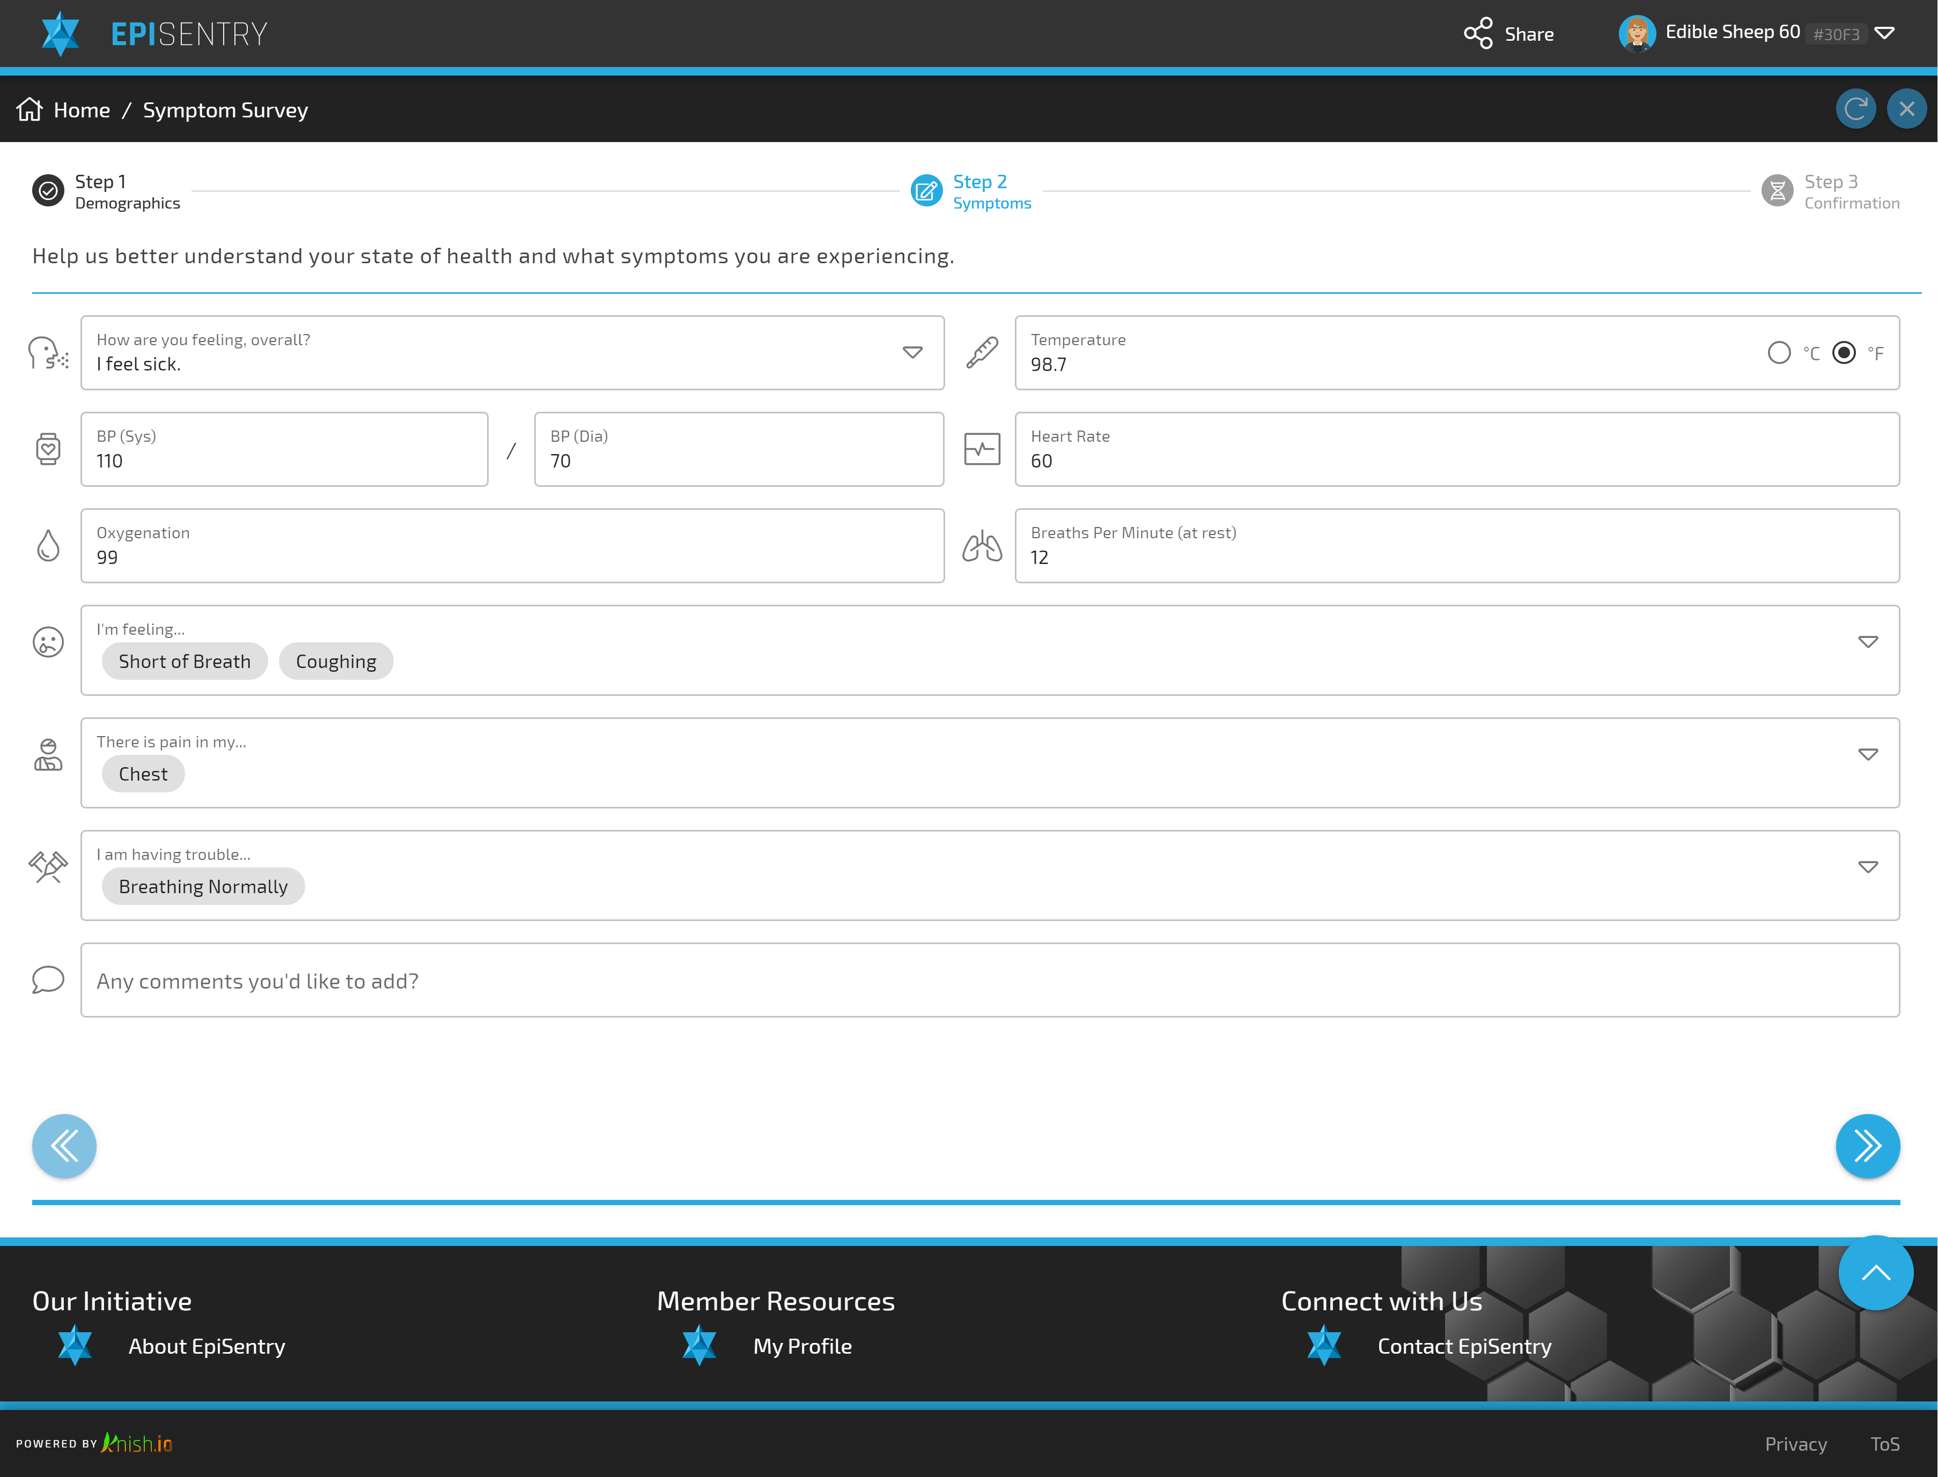Viewport: 1938px width, 1477px height.
Task: Go to next step with forward arrows
Action: click(x=1867, y=1146)
